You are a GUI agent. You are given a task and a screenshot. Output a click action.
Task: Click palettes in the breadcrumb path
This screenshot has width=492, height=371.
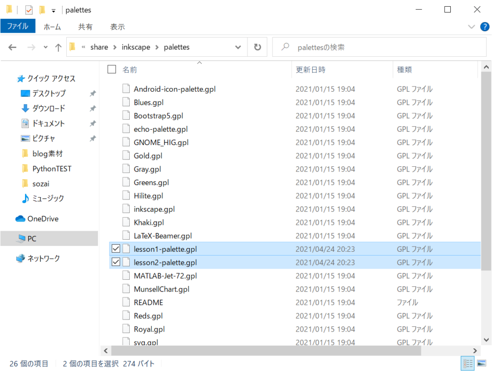pos(177,47)
